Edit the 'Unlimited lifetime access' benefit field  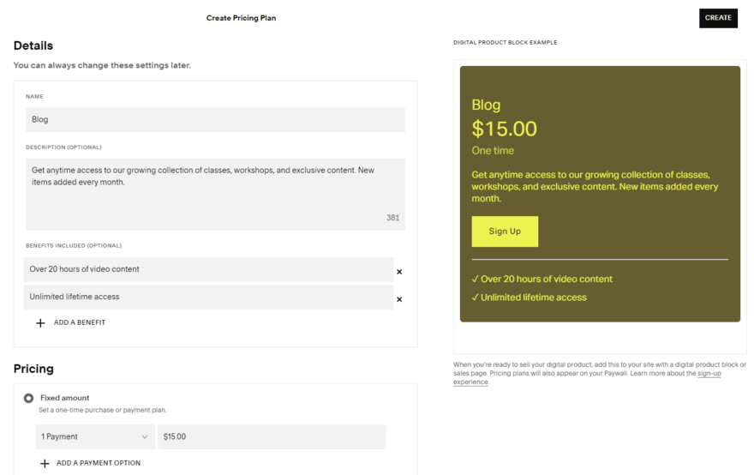pyautogui.click(x=209, y=297)
